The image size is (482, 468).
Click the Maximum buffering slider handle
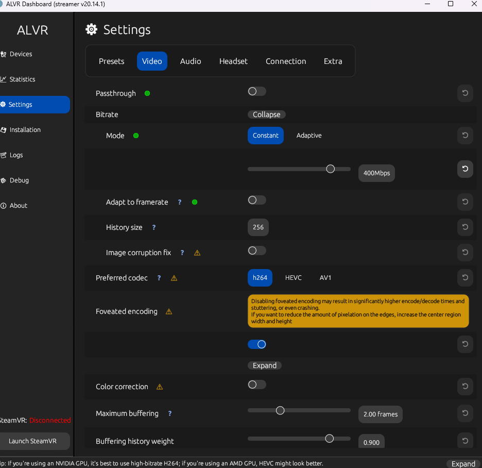click(x=280, y=411)
